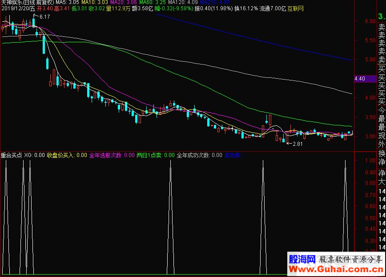Click the volume value 量112.9万
386x277 pixels.
coord(118,8)
